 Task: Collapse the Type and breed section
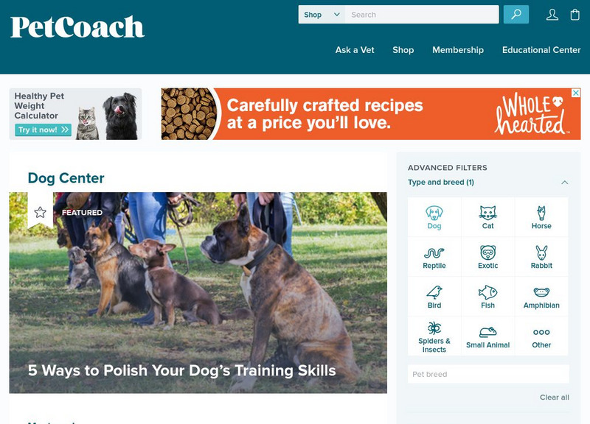point(564,183)
